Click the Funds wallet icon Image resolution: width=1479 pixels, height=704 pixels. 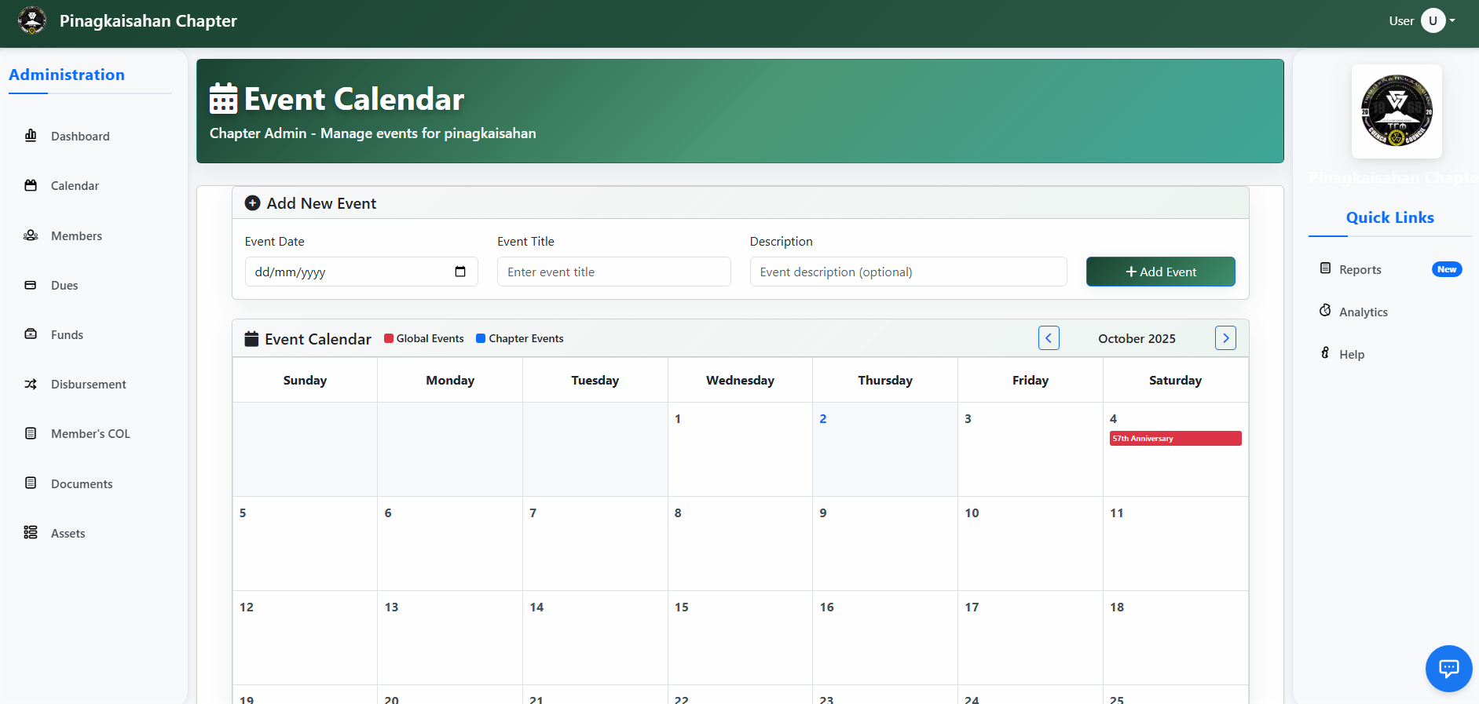31,334
